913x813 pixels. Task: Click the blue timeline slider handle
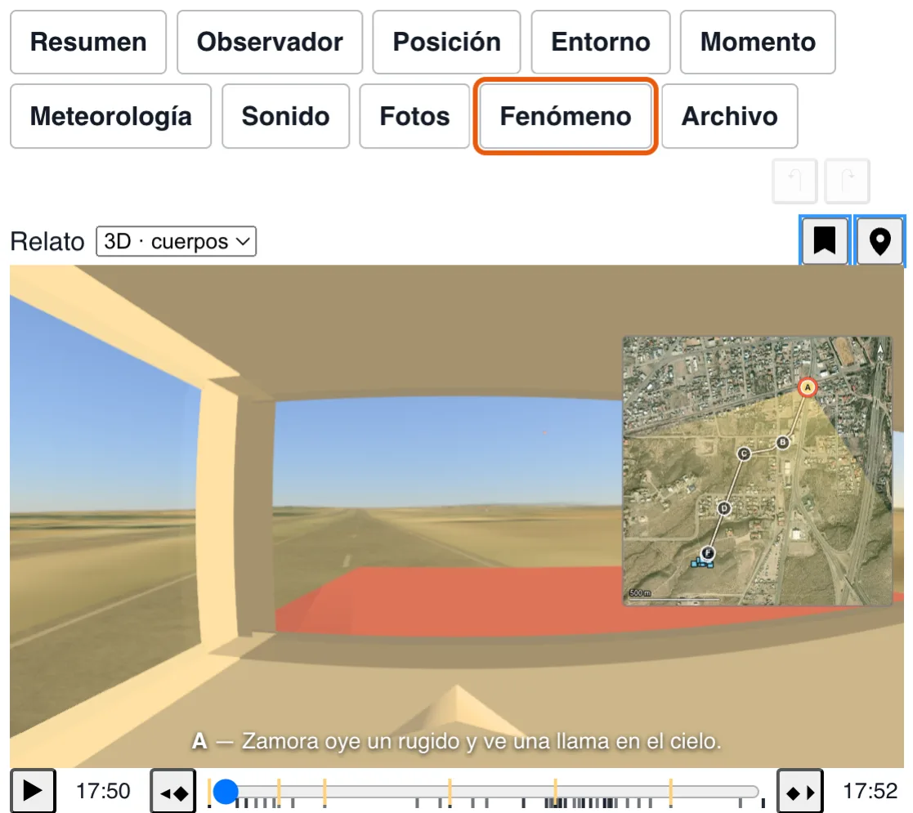226,792
